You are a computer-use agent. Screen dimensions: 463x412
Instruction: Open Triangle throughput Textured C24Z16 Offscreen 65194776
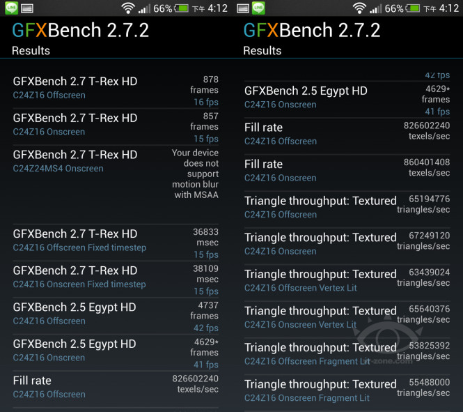pos(347,210)
